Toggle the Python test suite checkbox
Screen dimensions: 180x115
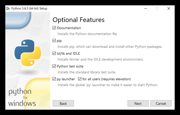click(54, 66)
